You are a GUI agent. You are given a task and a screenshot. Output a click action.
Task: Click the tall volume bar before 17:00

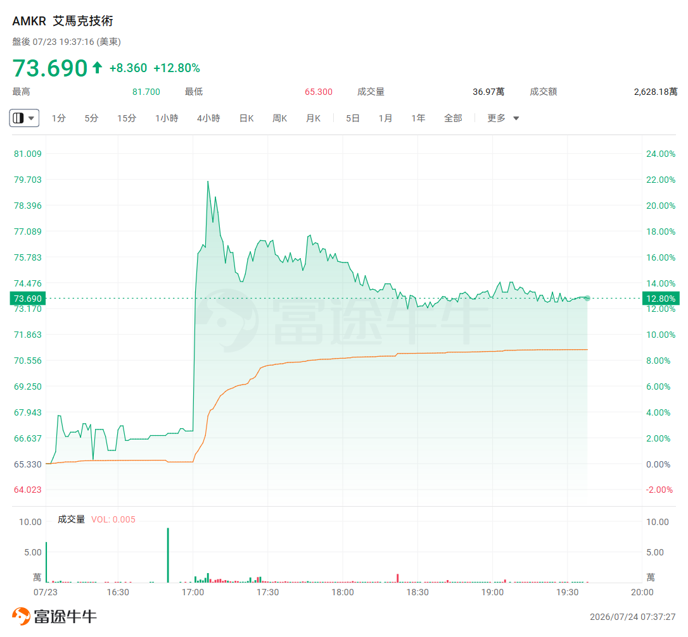point(168,555)
